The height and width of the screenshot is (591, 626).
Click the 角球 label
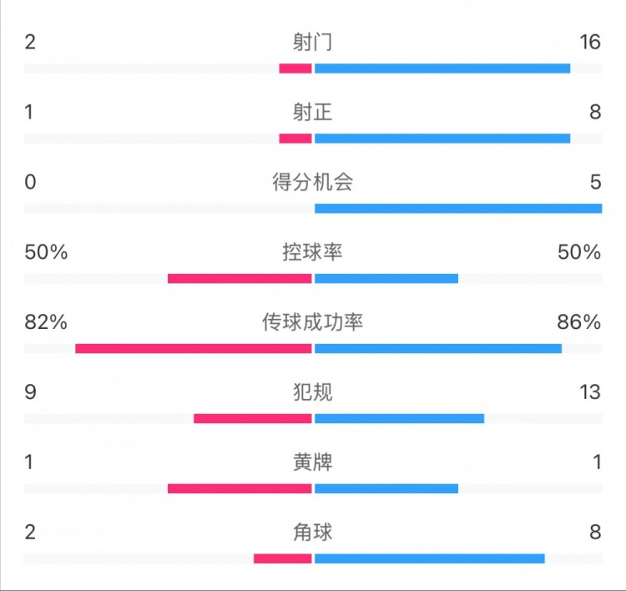[x=312, y=532]
